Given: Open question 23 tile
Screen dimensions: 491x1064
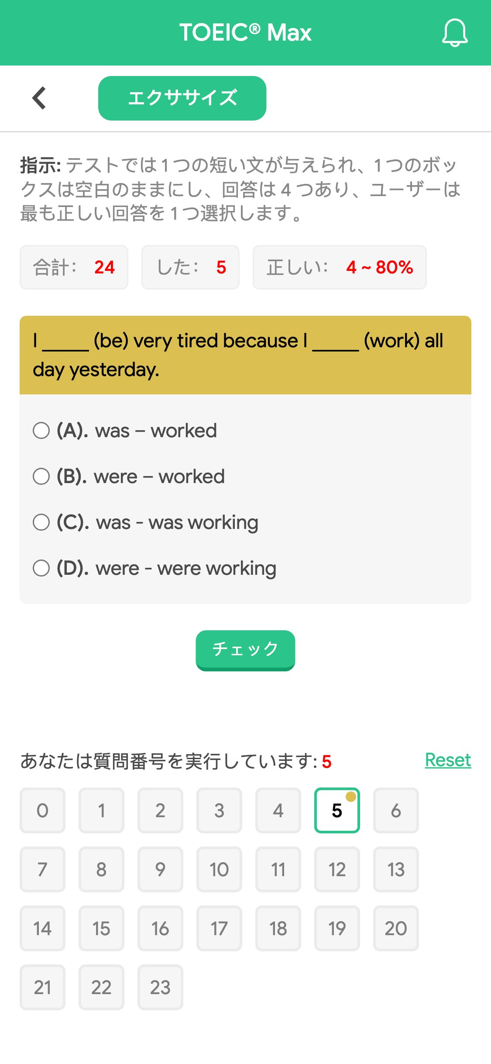Looking at the screenshot, I should 160,987.
